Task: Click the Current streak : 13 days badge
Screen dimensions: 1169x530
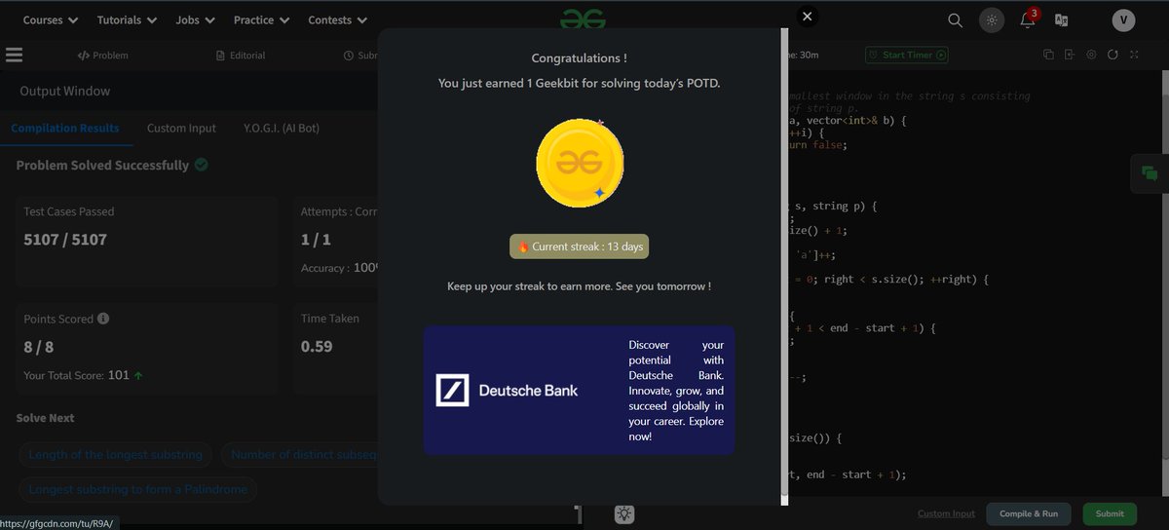Action: coord(580,246)
